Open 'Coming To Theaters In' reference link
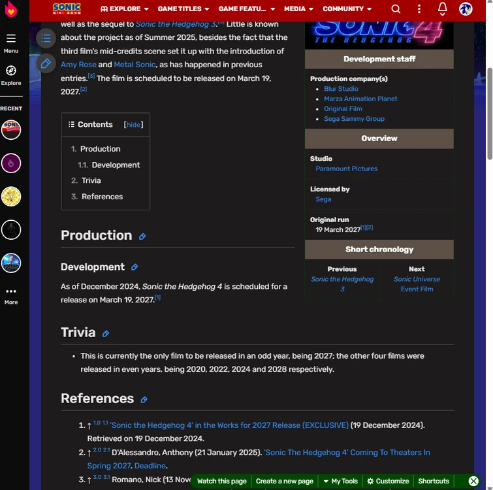This screenshot has width=493, height=490. click(347, 453)
